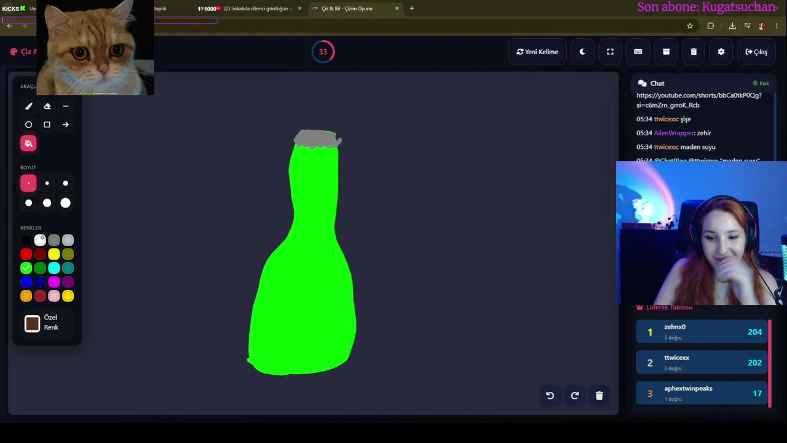
Task: Select the eraser tool
Action: click(47, 106)
